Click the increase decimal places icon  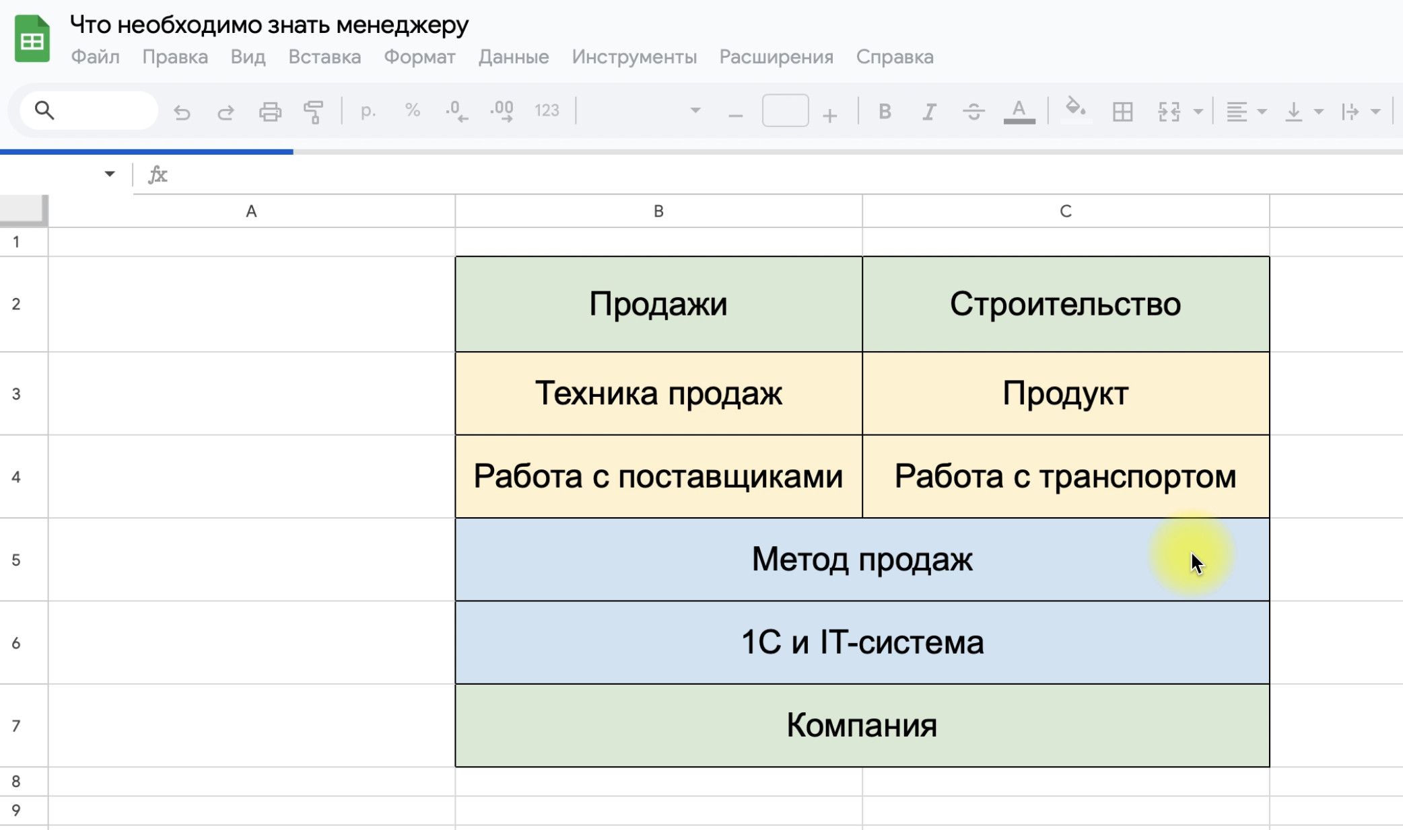click(502, 112)
